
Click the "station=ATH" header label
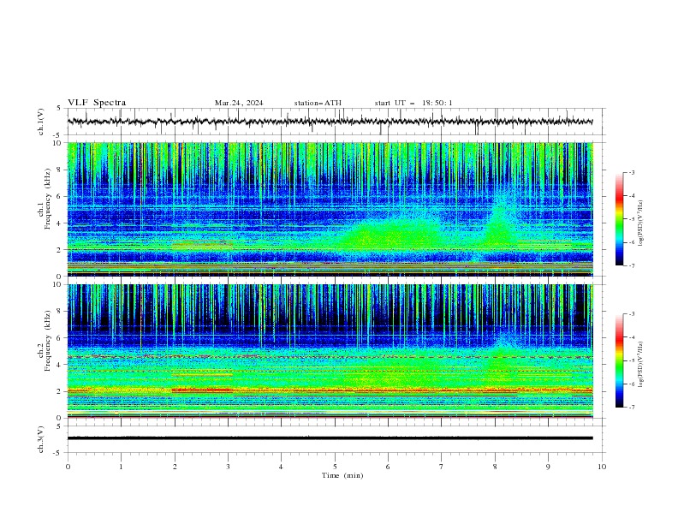pos(318,103)
